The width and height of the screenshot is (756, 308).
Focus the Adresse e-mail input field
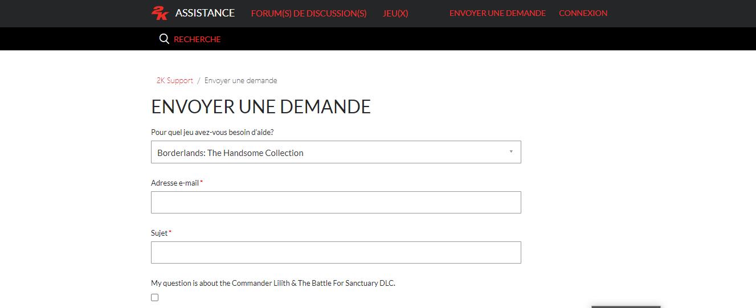coord(336,203)
